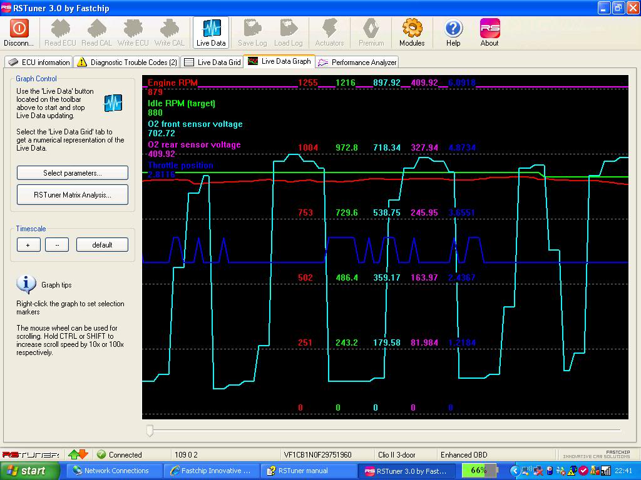Image resolution: width=641 pixels, height=480 pixels.
Task: Reset timescale with the default button
Action: coord(102,245)
